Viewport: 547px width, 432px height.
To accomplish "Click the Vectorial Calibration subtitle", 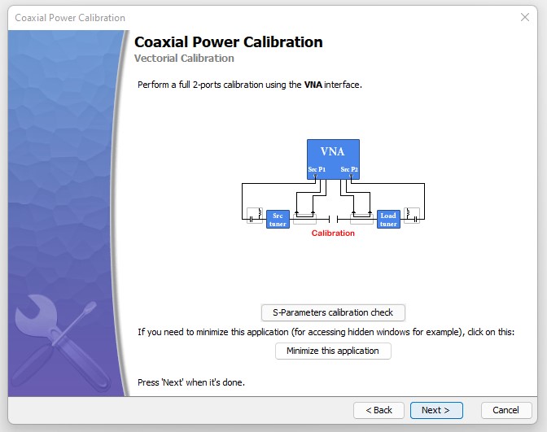I will tap(184, 59).
